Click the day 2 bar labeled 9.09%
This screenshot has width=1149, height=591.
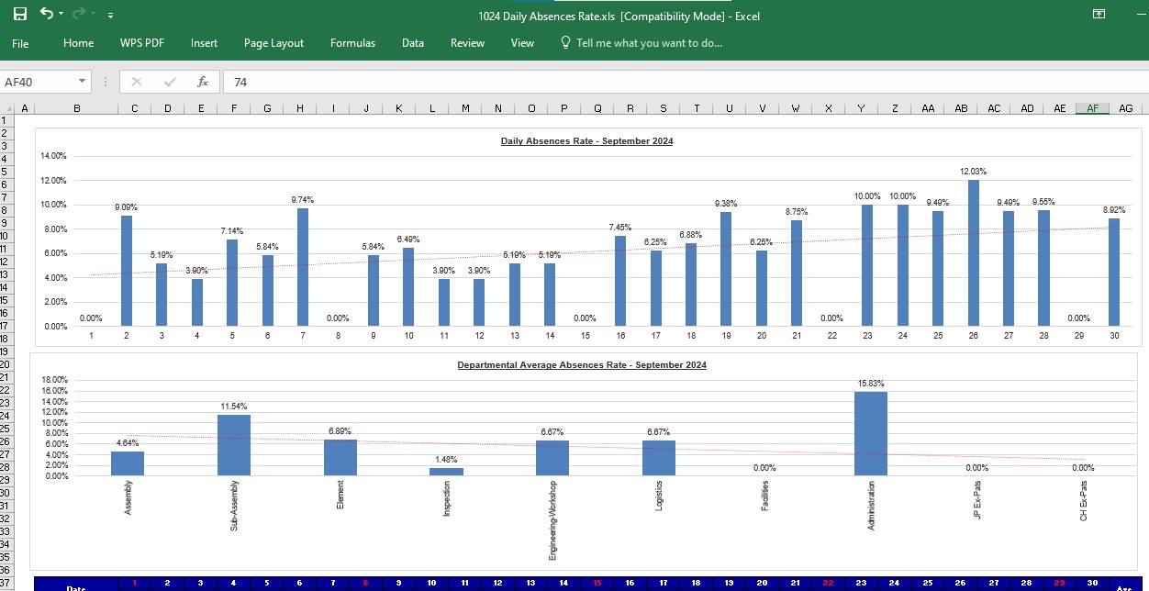click(x=127, y=271)
